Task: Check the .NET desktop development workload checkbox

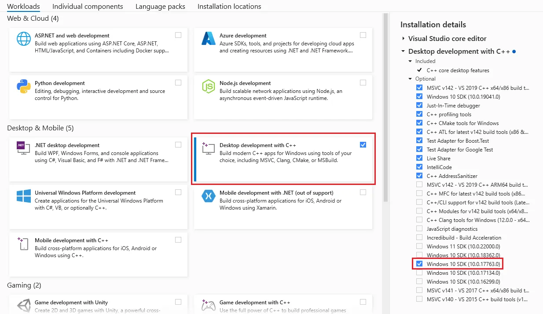Action: 178,144
